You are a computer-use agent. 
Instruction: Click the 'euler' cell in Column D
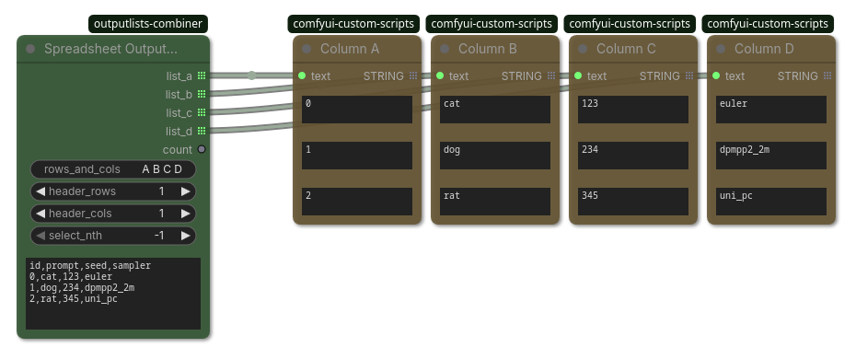click(771, 110)
